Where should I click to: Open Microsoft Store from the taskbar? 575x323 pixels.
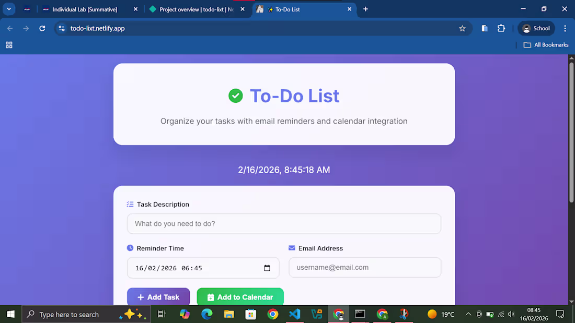click(251, 314)
